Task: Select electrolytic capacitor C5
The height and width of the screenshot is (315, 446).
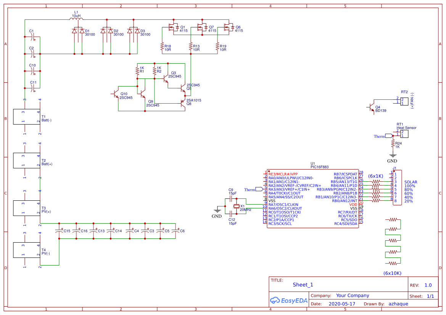Action: (160, 231)
